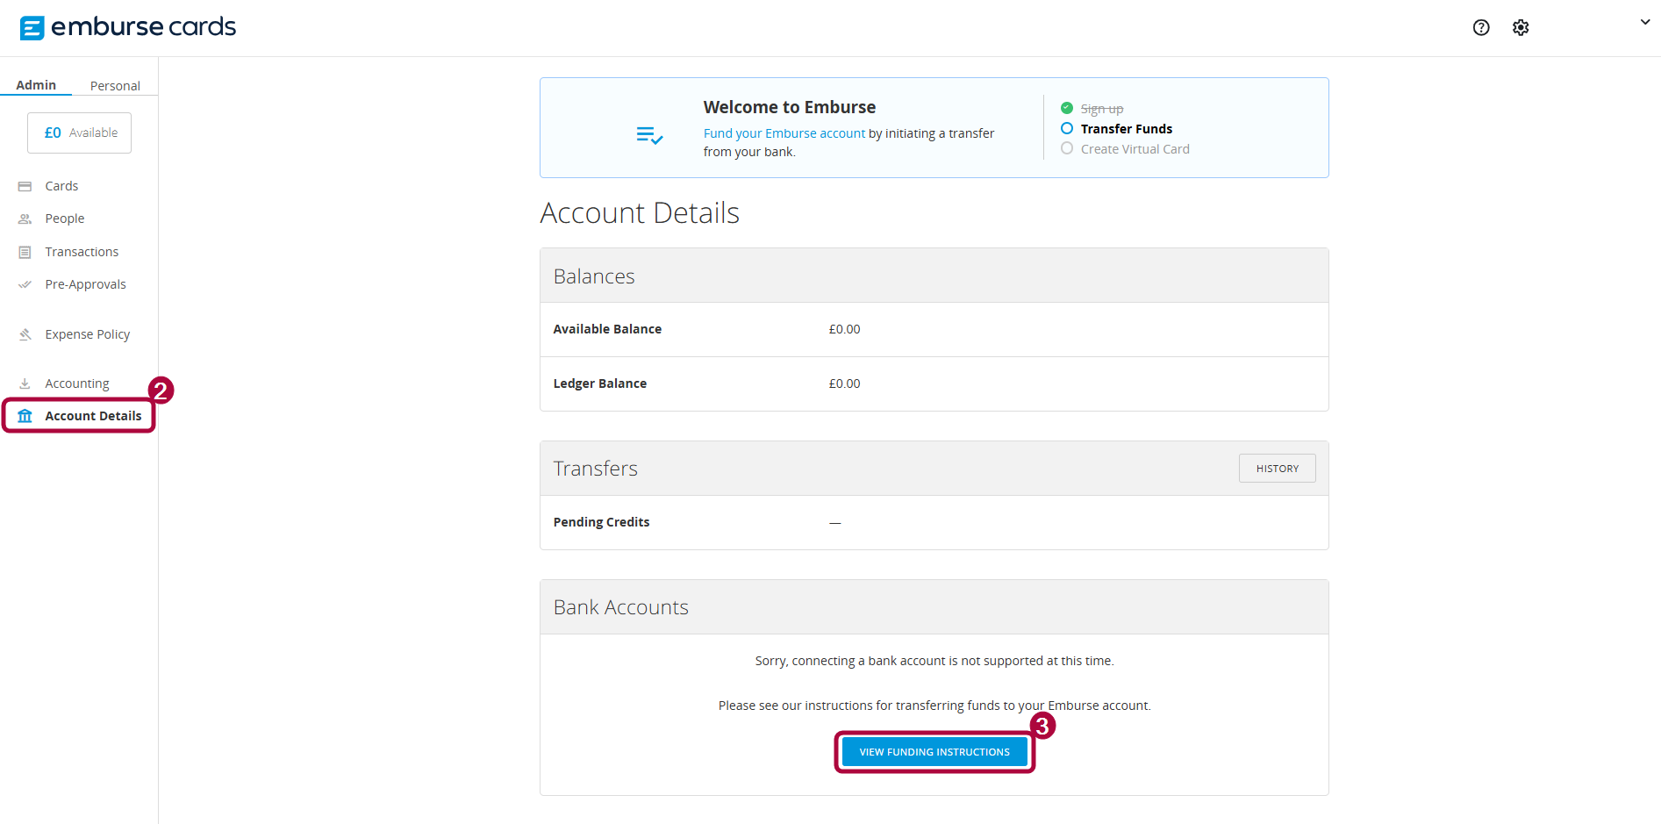
Task: Open transfer HISTORY button
Action: click(x=1278, y=469)
